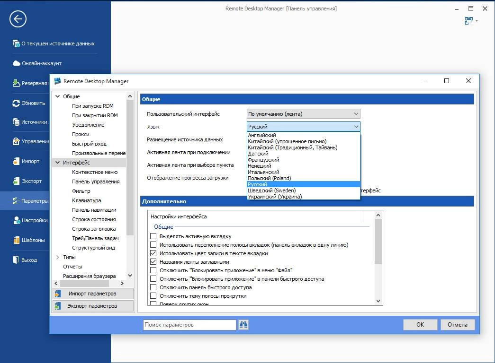
Task: Click the Экспорт параметров button icon
Action: click(57, 306)
